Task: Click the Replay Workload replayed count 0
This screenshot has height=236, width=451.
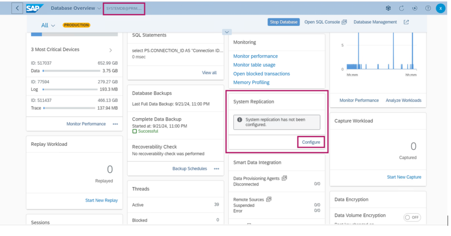Action: coord(110,169)
